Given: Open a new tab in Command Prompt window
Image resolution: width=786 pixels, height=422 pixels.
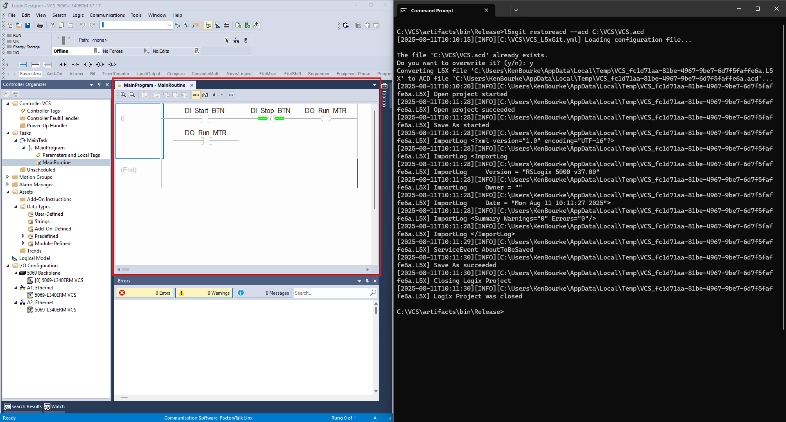Looking at the screenshot, I should coord(504,10).
